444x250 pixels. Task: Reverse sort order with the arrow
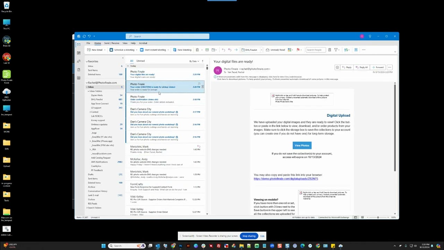pyautogui.click(x=203, y=61)
